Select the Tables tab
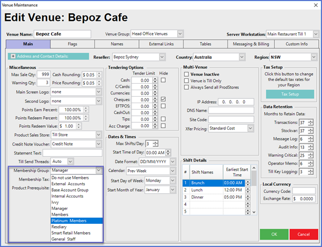The image size is (322, 247). pyautogui.click(x=206, y=44)
